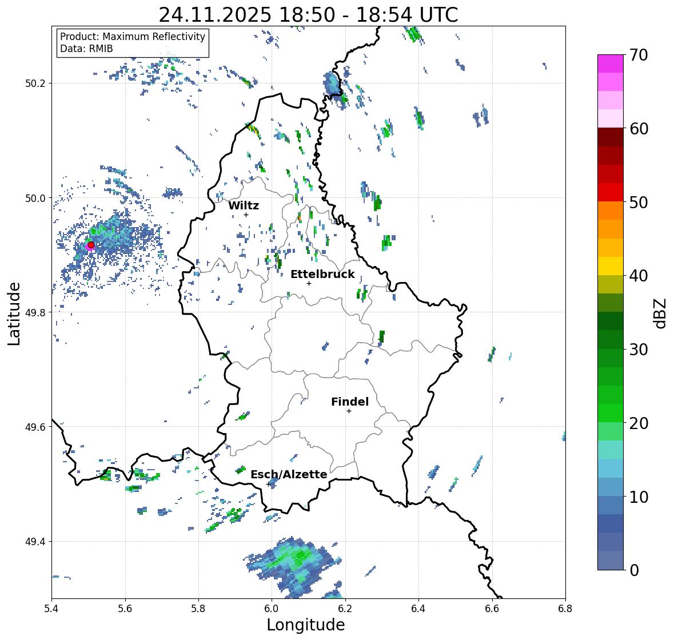This screenshot has height=639, width=674.
Task: Click the 30 tick on the colorbar
Action: click(x=639, y=350)
